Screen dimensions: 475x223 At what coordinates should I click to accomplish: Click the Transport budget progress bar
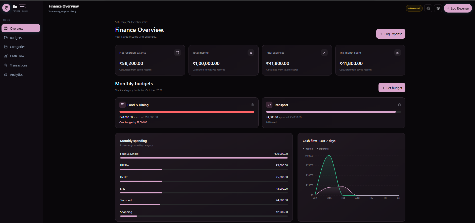[334, 112]
